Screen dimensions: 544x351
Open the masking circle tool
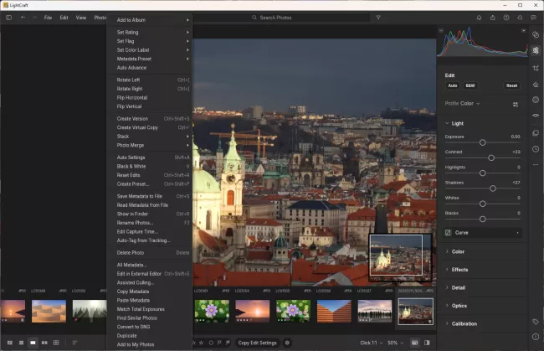tap(536, 100)
